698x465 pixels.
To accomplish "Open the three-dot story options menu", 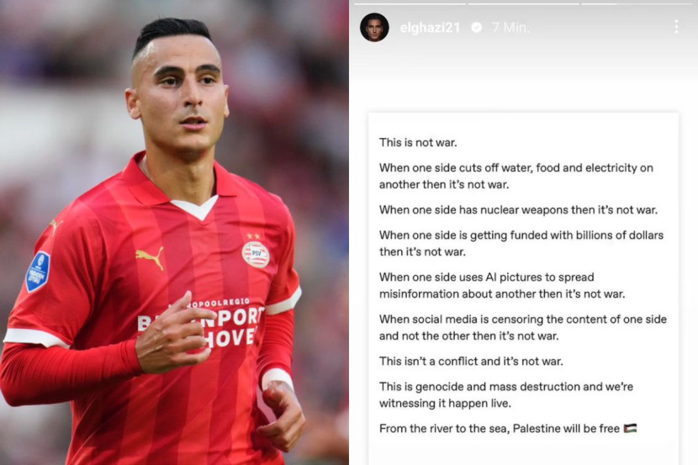I will (676, 27).
